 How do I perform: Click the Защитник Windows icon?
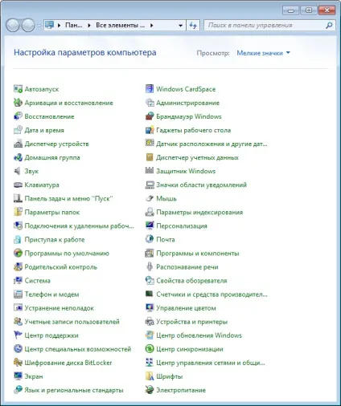pyautogui.click(x=150, y=171)
